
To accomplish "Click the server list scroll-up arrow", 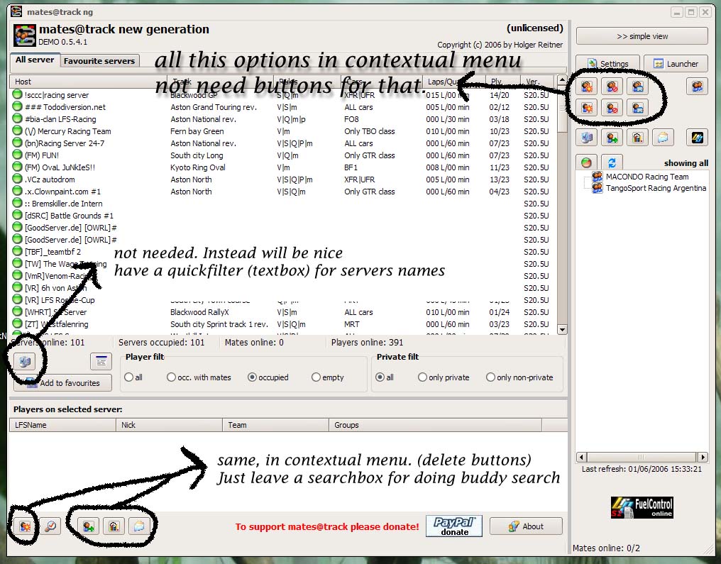I will pos(562,80).
